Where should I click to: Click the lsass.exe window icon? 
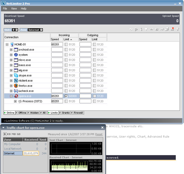tap(16, 65)
